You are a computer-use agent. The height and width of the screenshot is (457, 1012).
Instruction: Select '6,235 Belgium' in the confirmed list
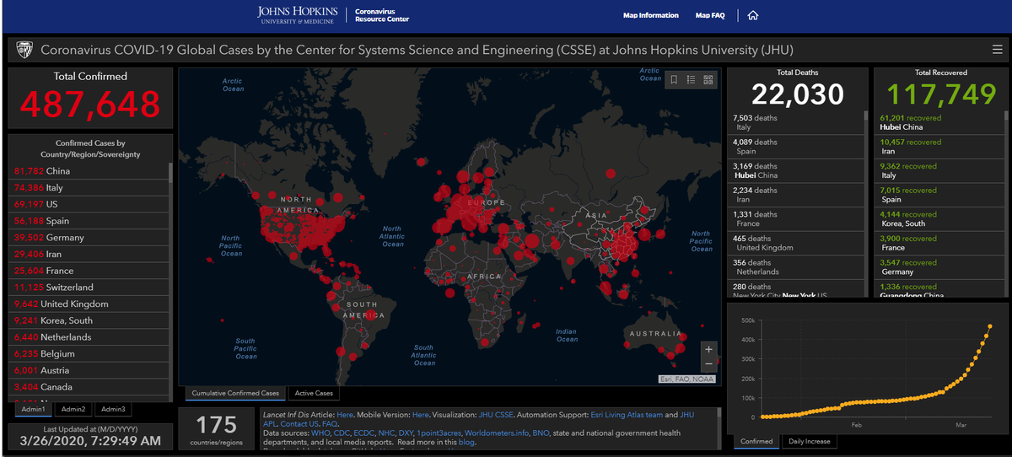pyautogui.click(x=88, y=354)
